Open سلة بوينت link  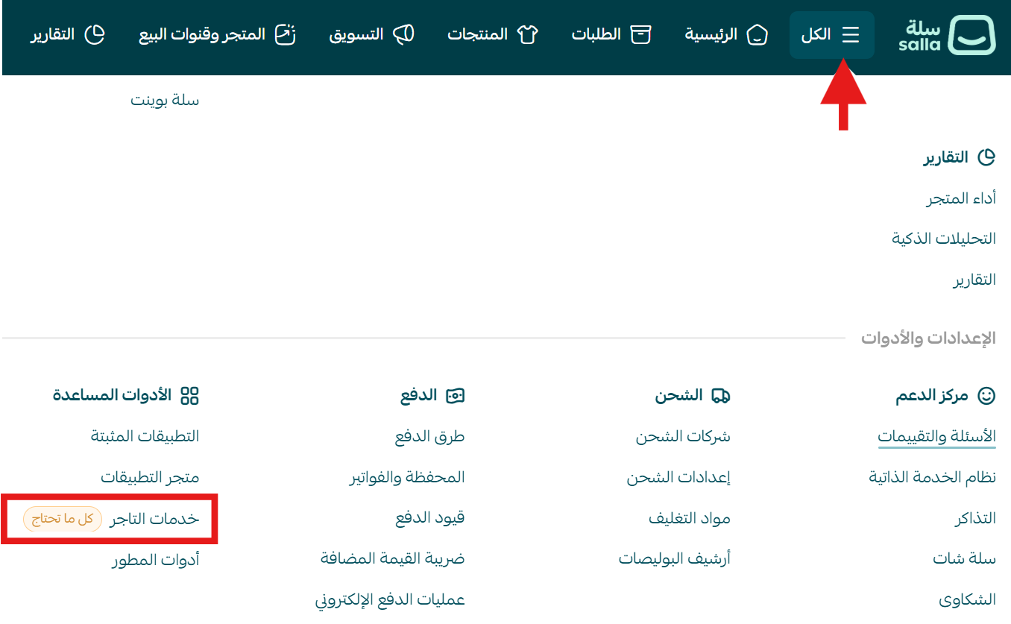point(165,101)
